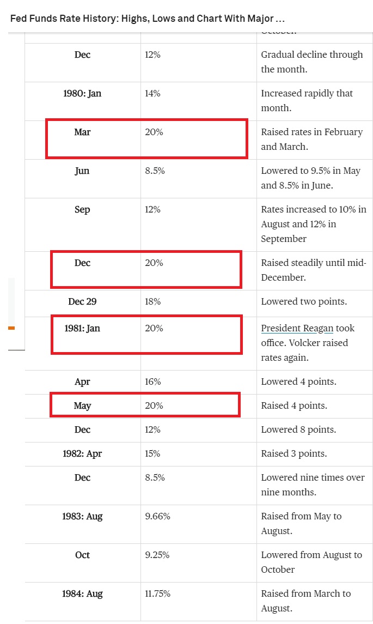Click the Fed Funds Rate History title
Viewport: 373px width, 624px height.
click(x=148, y=19)
